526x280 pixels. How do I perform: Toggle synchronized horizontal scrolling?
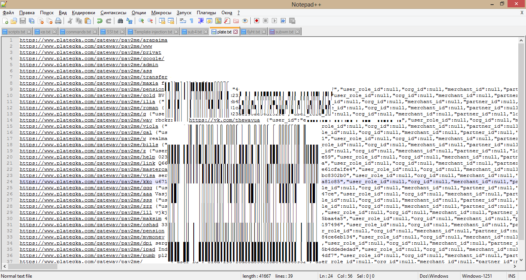(x=171, y=21)
